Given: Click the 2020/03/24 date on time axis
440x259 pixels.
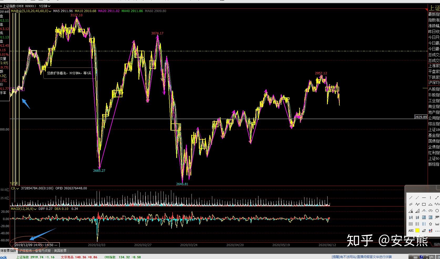Looking at the screenshot, I should 189,245.
